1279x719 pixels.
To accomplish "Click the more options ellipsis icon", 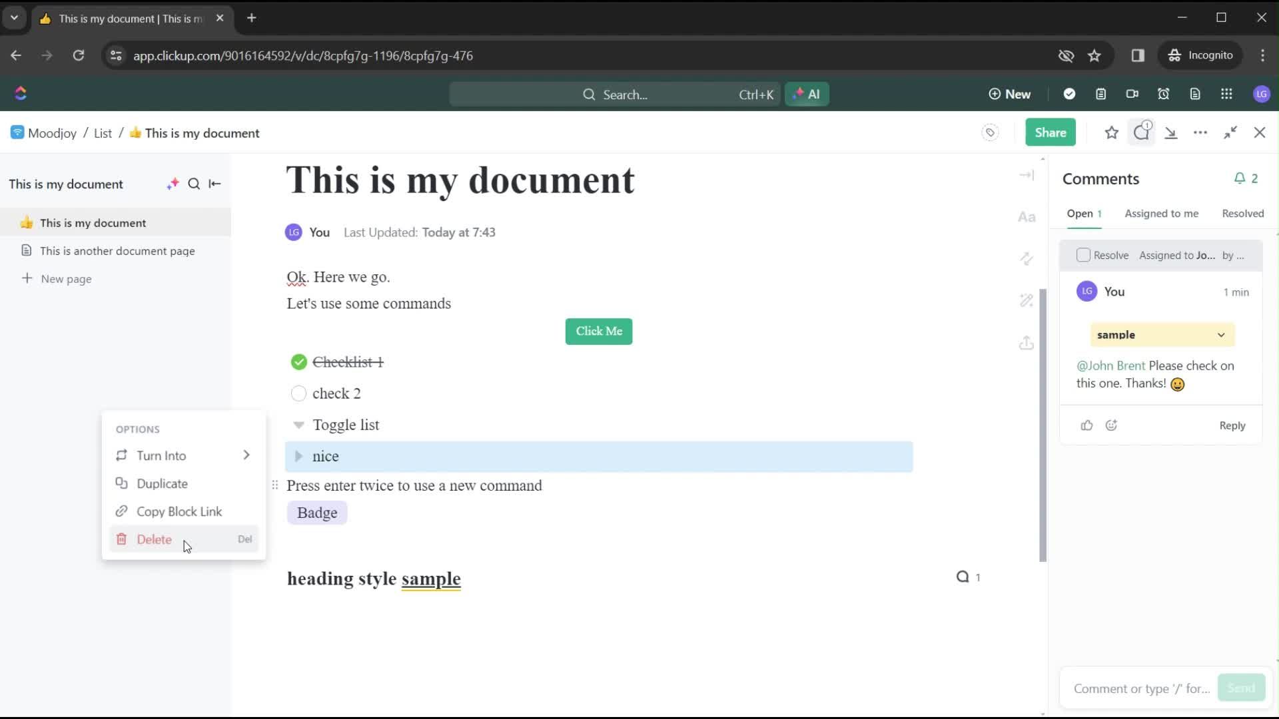I will tap(1200, 132).
